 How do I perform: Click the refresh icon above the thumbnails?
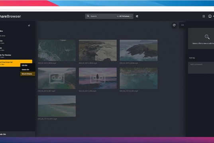[x=174, y=25]
